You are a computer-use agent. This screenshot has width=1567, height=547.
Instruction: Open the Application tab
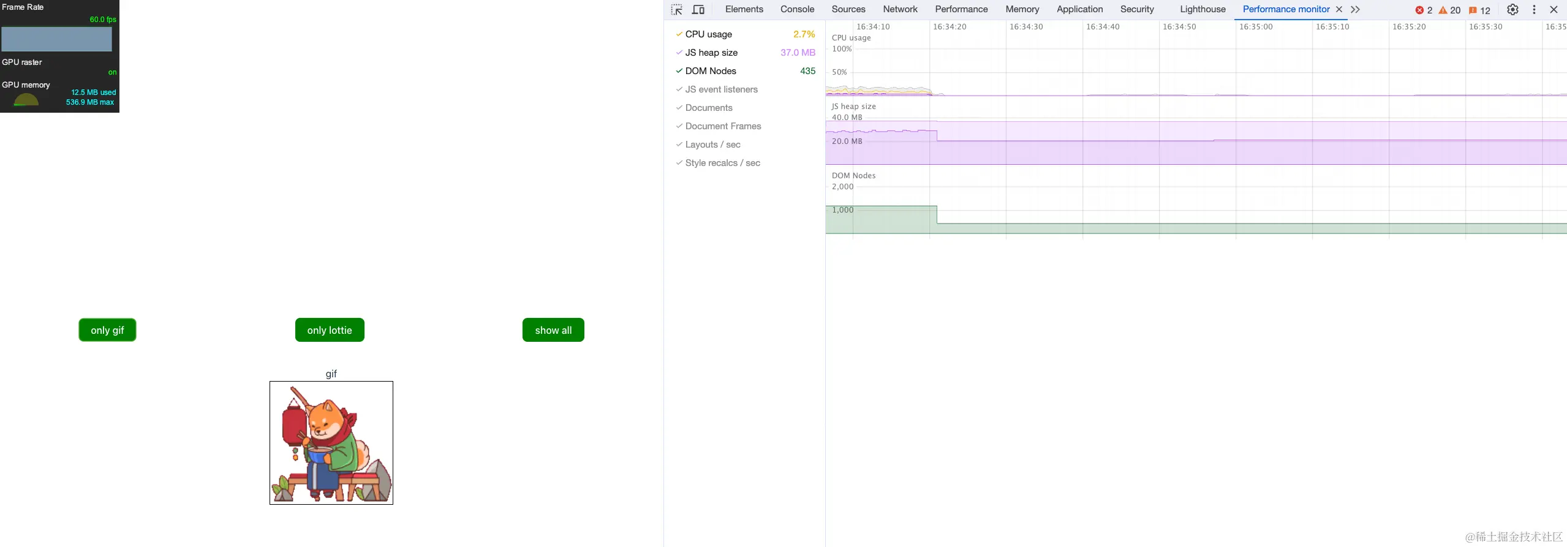click(x=1079, y=9)
